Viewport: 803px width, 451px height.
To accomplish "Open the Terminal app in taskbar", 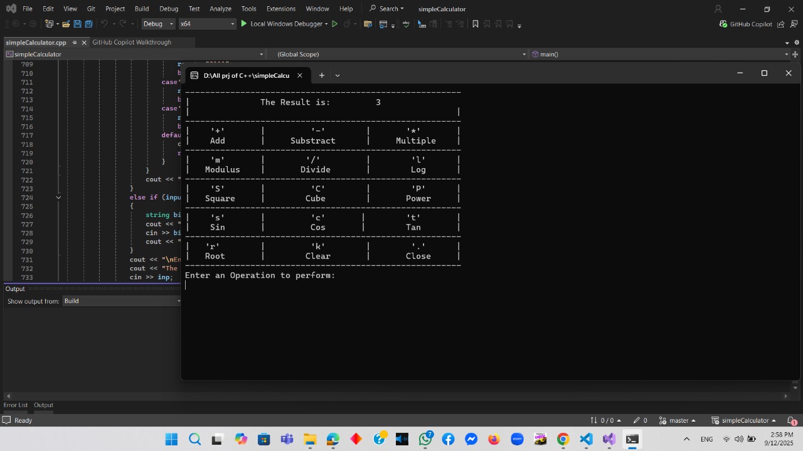I will coord(632,439).
